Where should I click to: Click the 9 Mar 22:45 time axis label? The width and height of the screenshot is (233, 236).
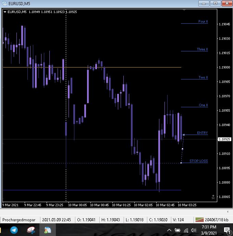pos(33,205)
